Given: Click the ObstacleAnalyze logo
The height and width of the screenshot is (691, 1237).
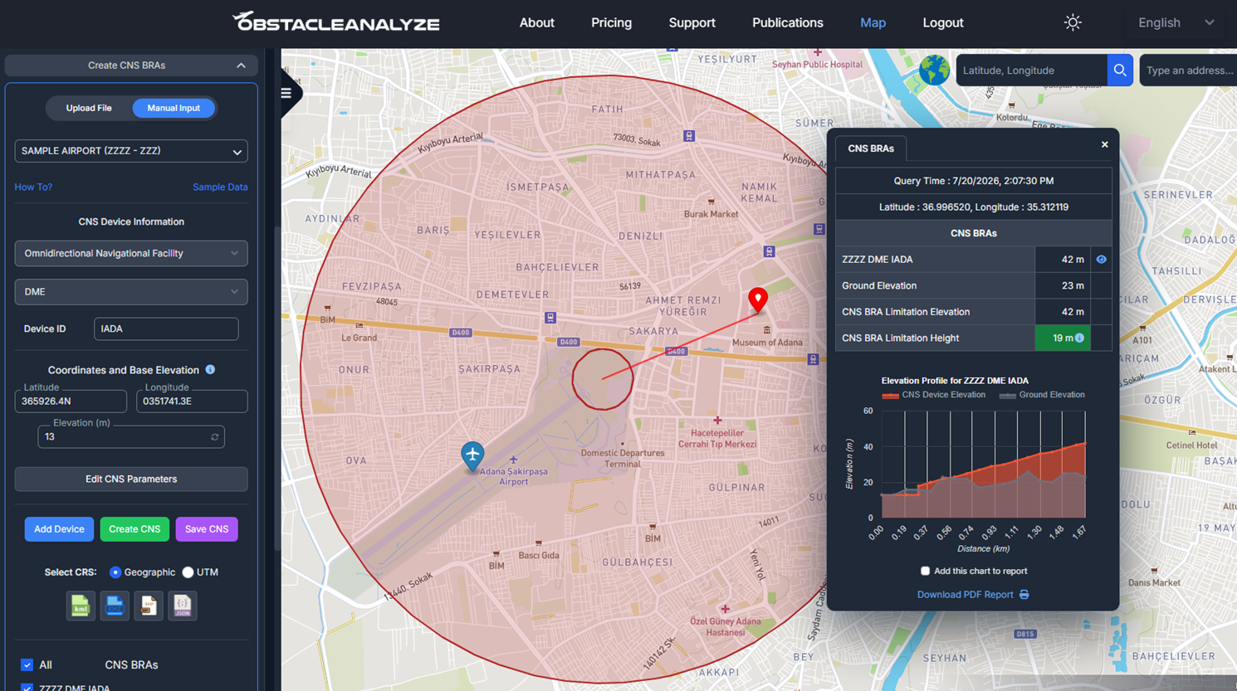Looking at the screenshot, I should point(335,22).
